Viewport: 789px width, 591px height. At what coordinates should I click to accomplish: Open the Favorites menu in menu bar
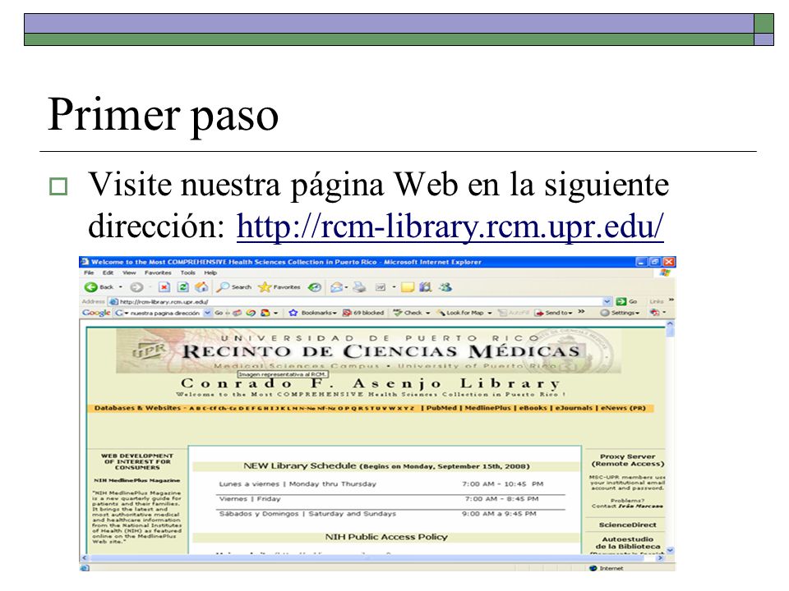(158, 273)
